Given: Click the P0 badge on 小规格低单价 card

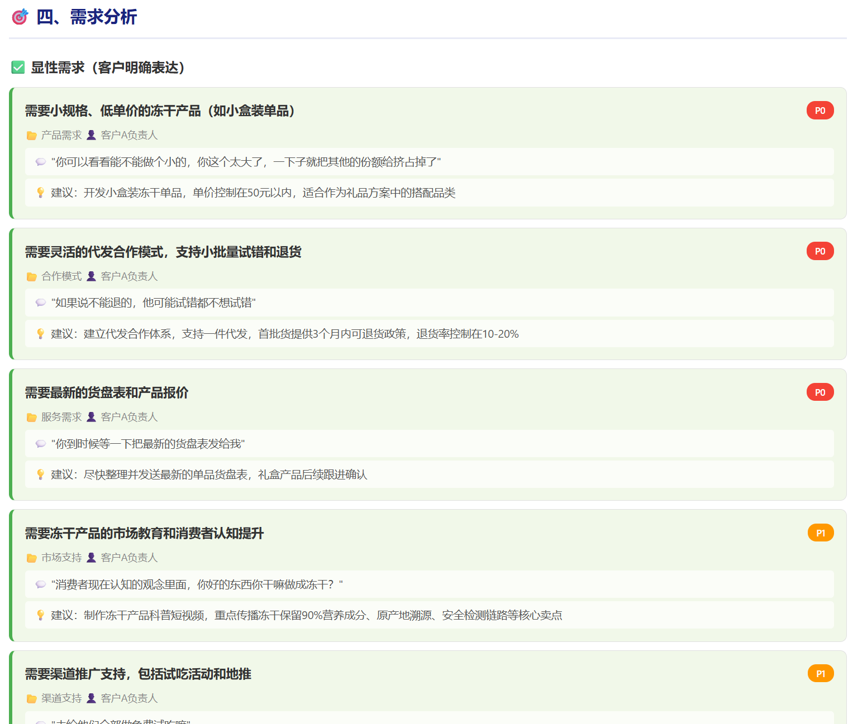Looking at the screenshot, I should [820, 111].
